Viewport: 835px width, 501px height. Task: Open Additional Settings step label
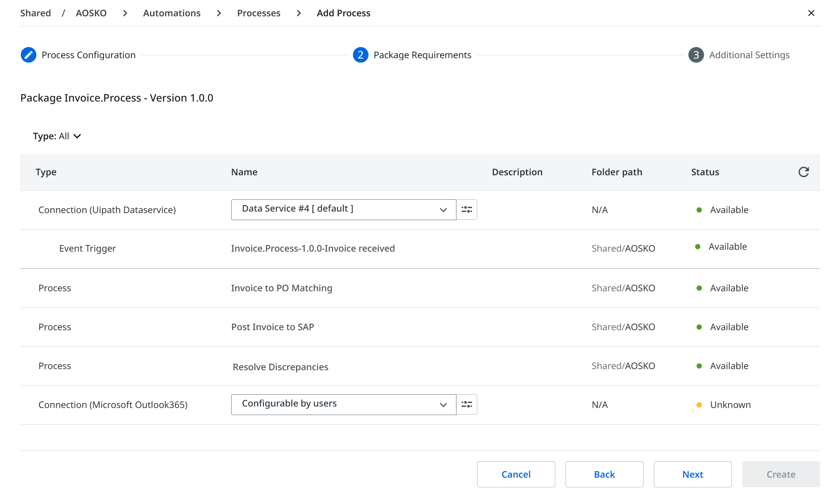click(x=749, y=55)
